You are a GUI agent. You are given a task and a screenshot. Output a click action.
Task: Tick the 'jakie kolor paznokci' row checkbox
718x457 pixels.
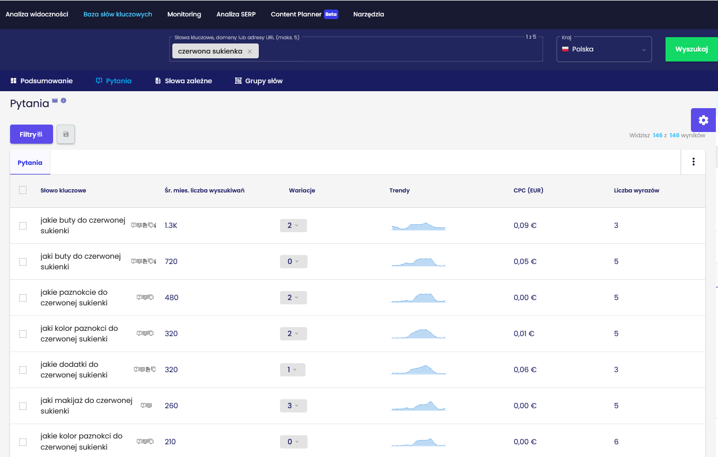tap(23, 442)
